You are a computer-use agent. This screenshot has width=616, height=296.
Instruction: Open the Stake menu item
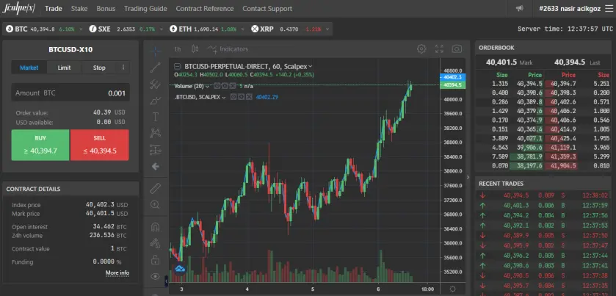(79, 8)
